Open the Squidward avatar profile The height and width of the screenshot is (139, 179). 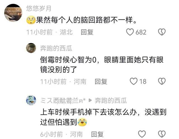[x=31, y=100]
